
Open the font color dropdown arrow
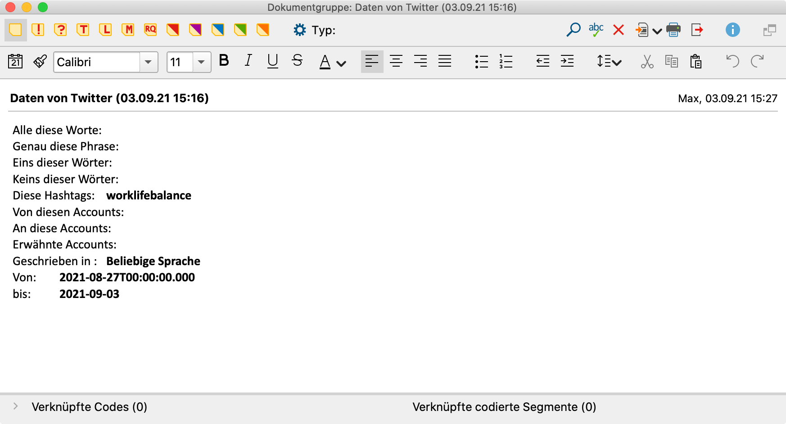point(341,63)
